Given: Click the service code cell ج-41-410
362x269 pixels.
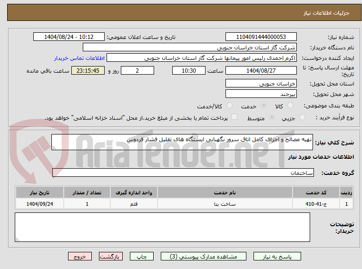Looking at the screenshot, I should 316,204.
